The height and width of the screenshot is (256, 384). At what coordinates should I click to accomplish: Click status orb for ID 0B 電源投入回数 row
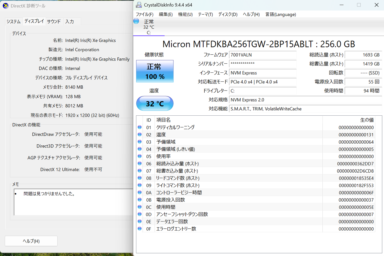[x=140, y=200]
